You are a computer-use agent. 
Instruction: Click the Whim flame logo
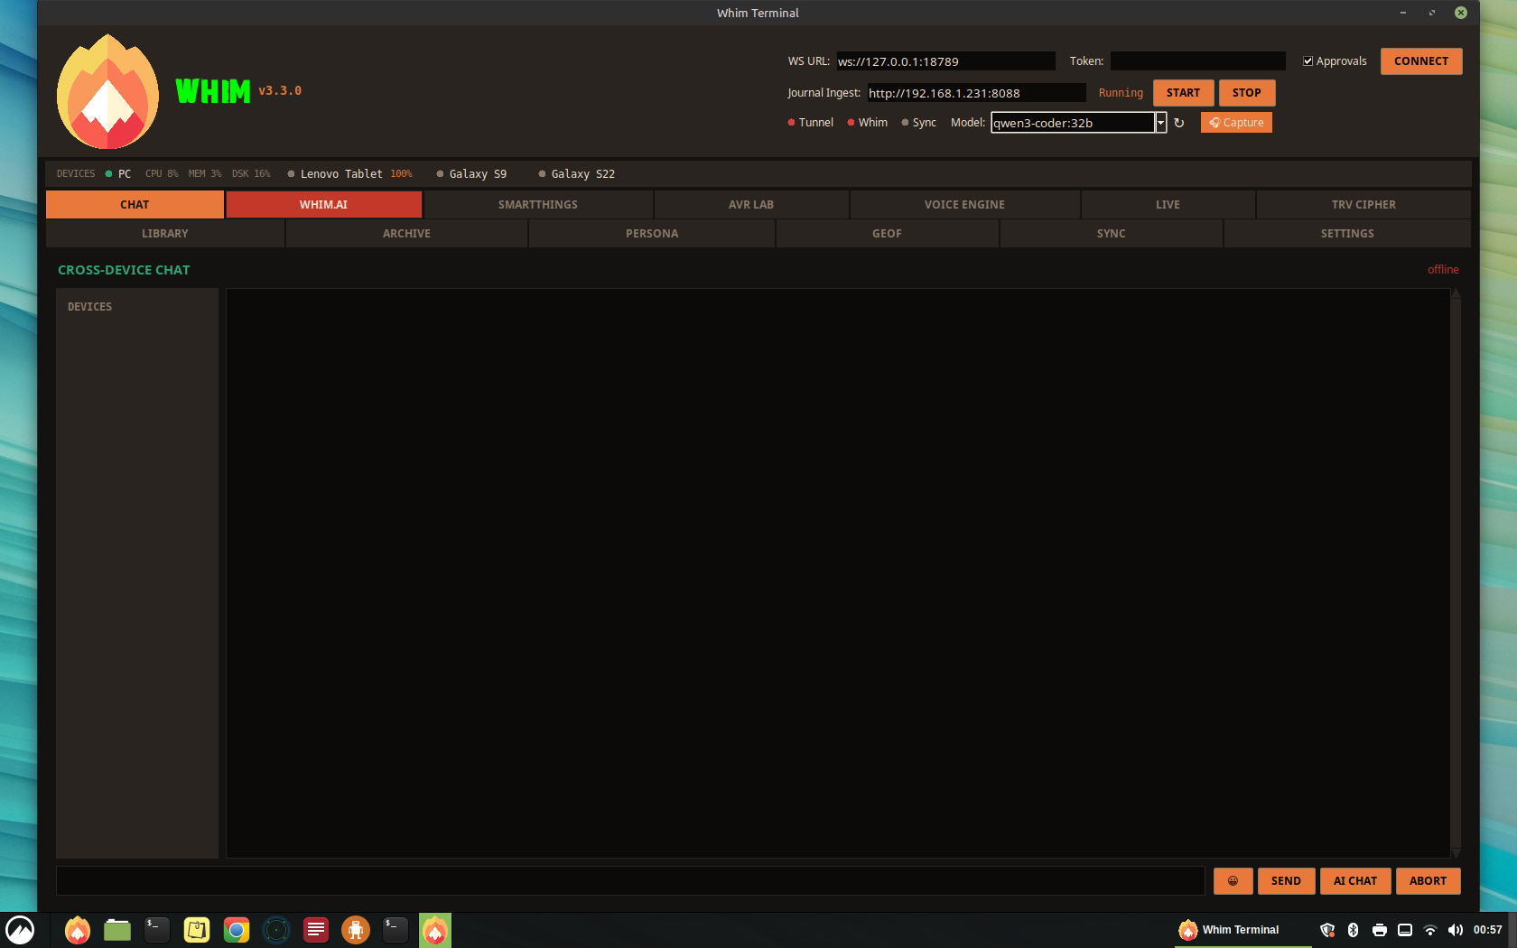pyautogui.click(x=107, y=91)
